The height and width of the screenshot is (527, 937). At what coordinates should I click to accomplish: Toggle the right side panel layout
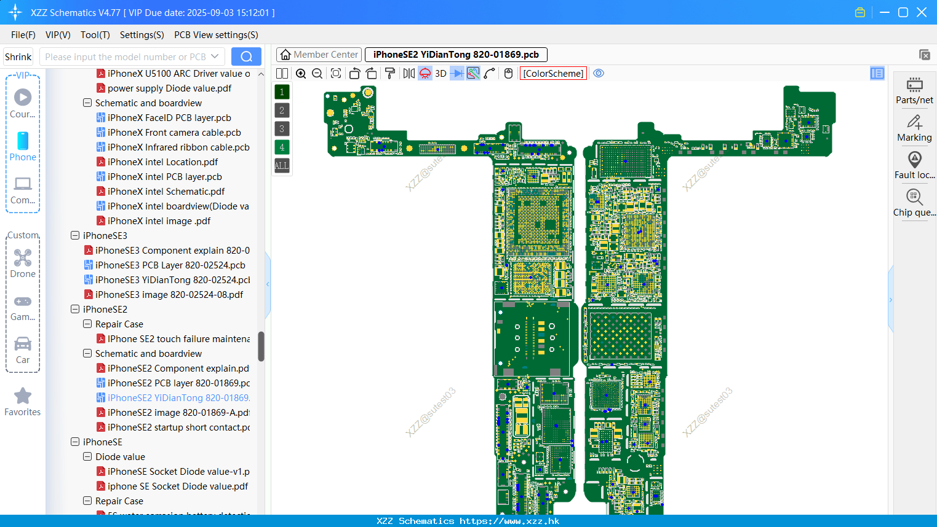[x=877, y=74]
